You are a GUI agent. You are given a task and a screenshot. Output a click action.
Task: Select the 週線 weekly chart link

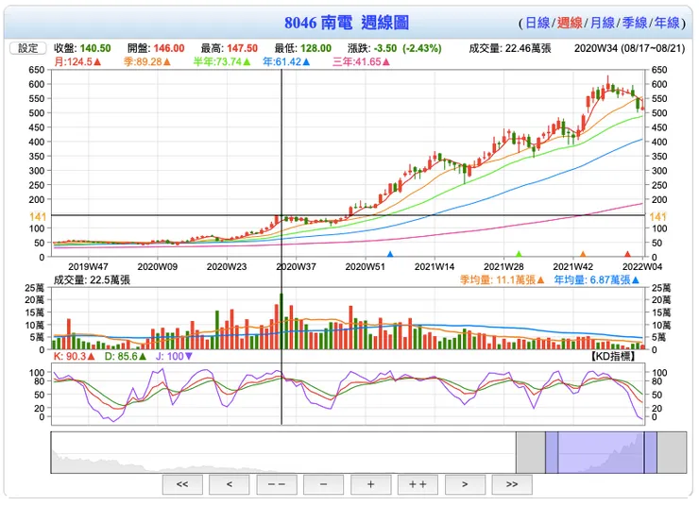click(x=570, y=23)
